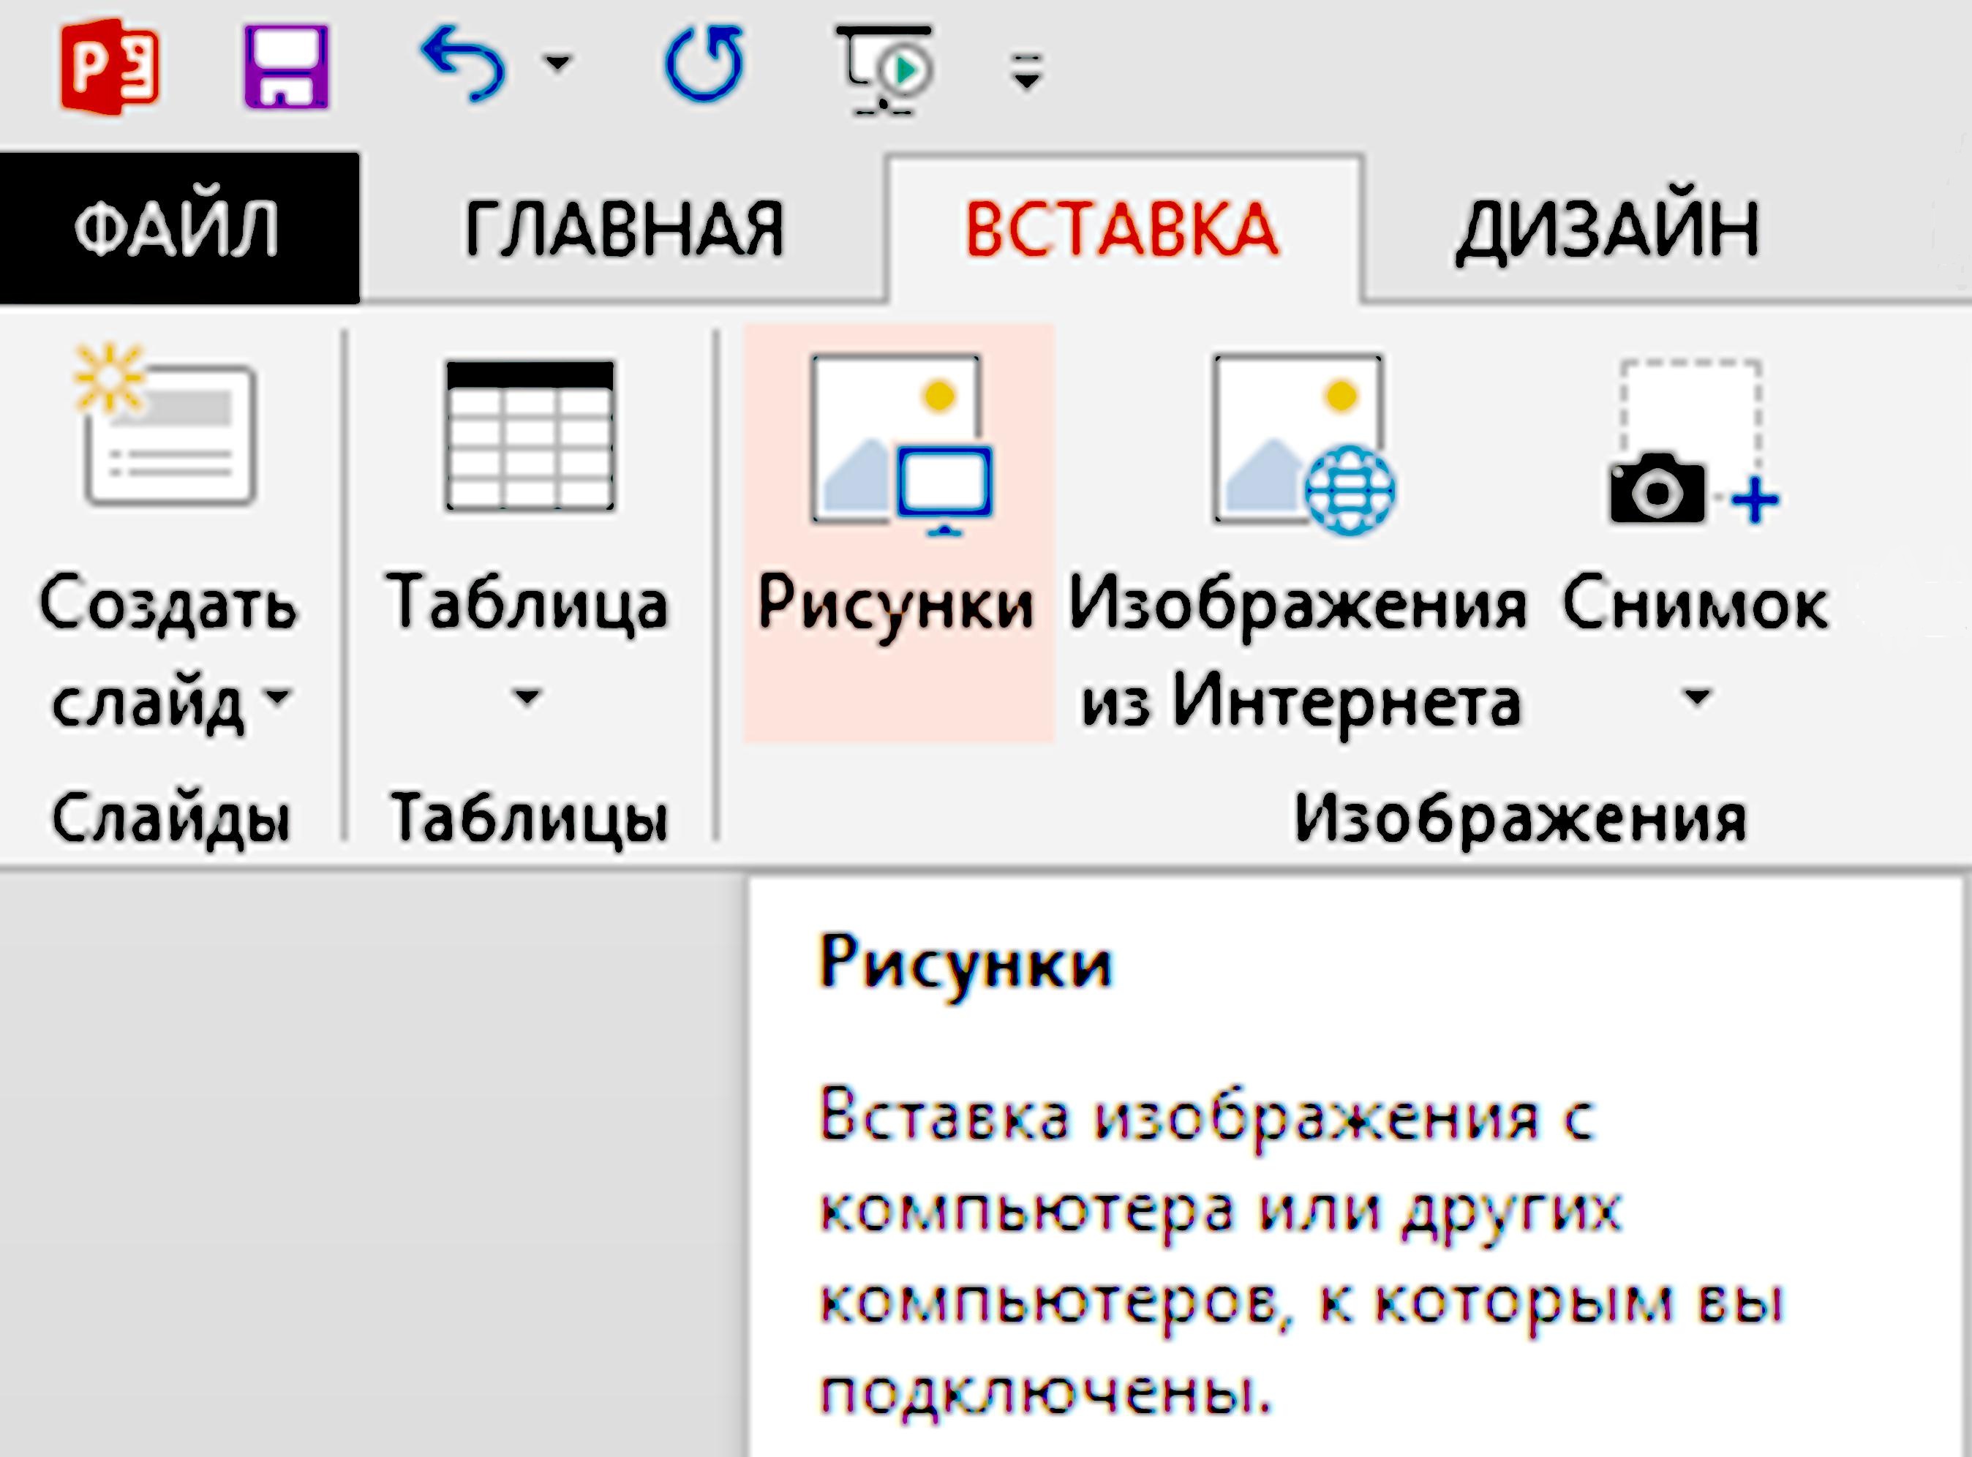Repeat the last action with the redo icon
This screenshot has width=1972, height=1457.
(x=704, y=64)
